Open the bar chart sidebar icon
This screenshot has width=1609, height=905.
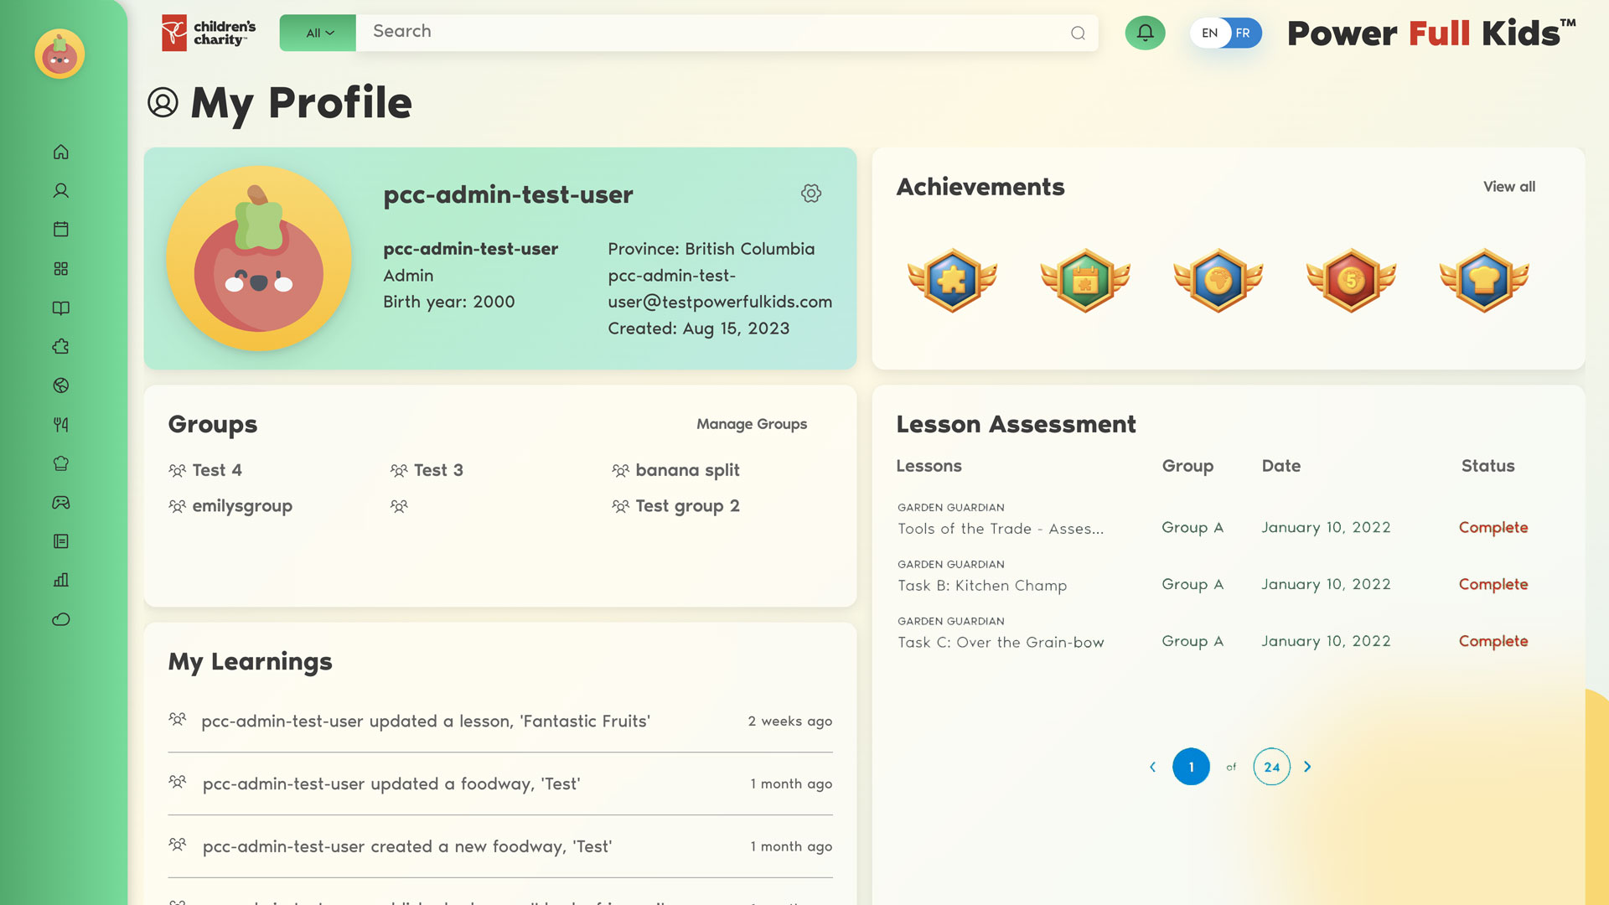pos(60,580)
